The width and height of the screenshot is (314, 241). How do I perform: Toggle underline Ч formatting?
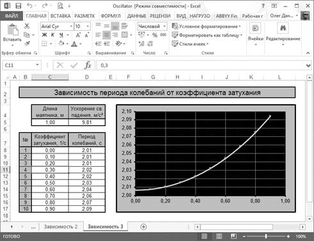(61, 35)
